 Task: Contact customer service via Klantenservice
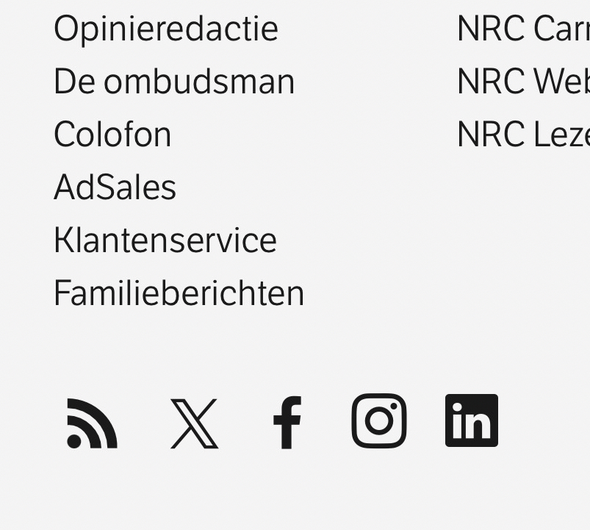(x=165, y=240)
